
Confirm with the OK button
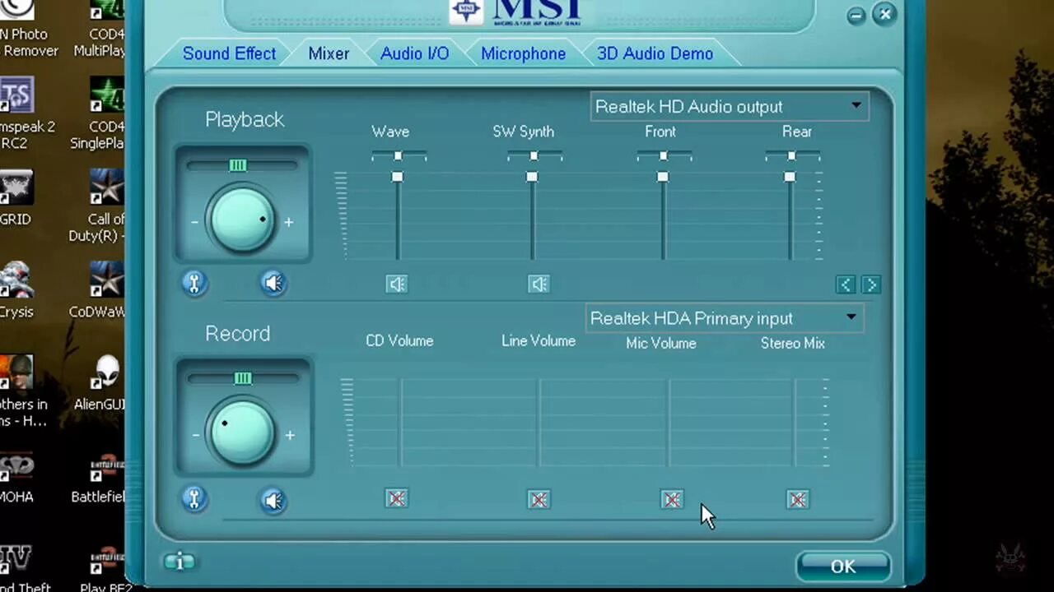pos(843,567)
